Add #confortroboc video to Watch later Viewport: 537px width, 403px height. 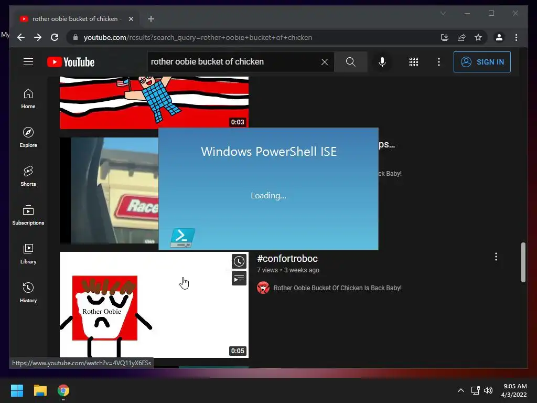239,261
